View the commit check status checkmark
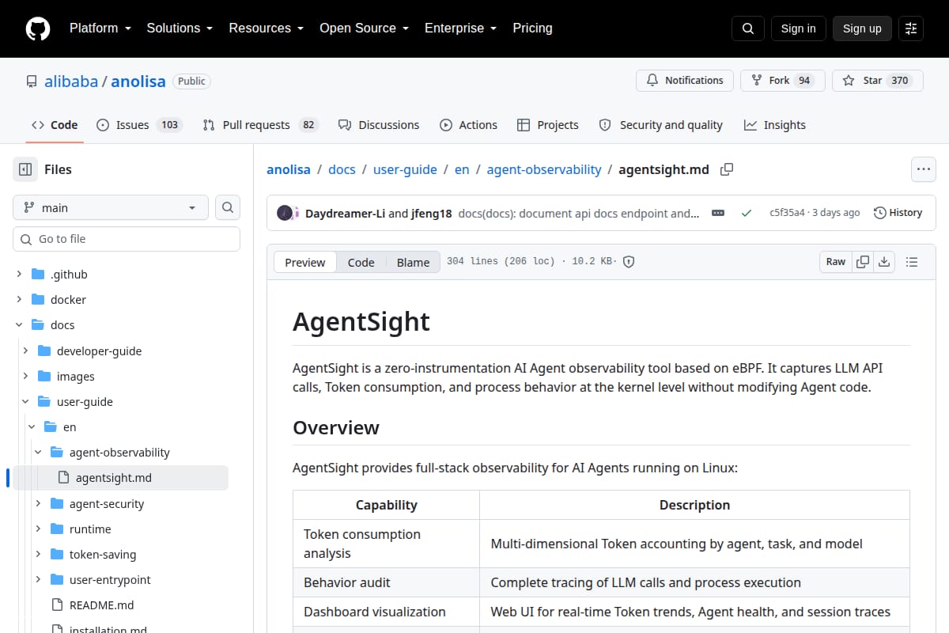The image size is (949, 633). pos(746,213)
